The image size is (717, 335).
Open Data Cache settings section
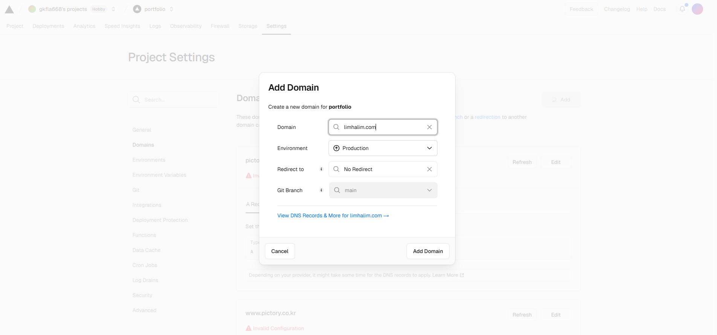[147, 250]
